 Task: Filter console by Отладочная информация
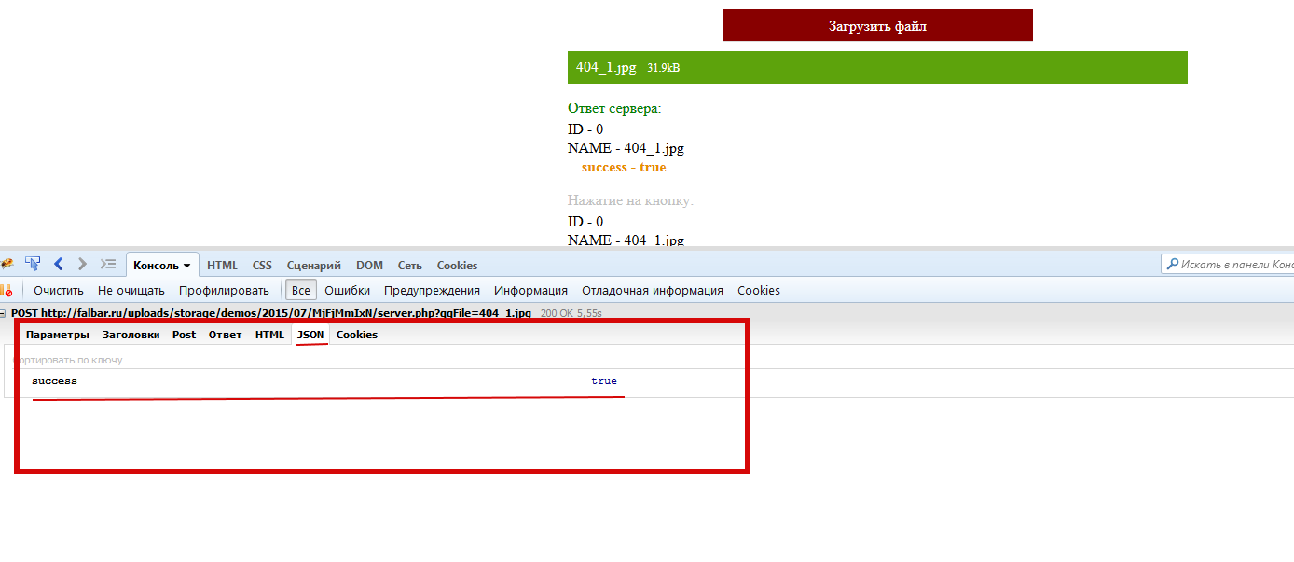[653, 290]
